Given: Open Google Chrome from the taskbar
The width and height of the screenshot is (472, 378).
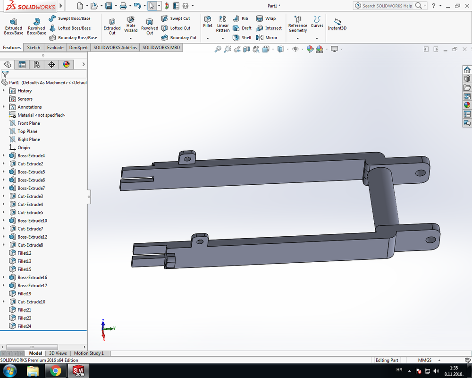Looking at the screenshot, I should (x=55, y=371).
